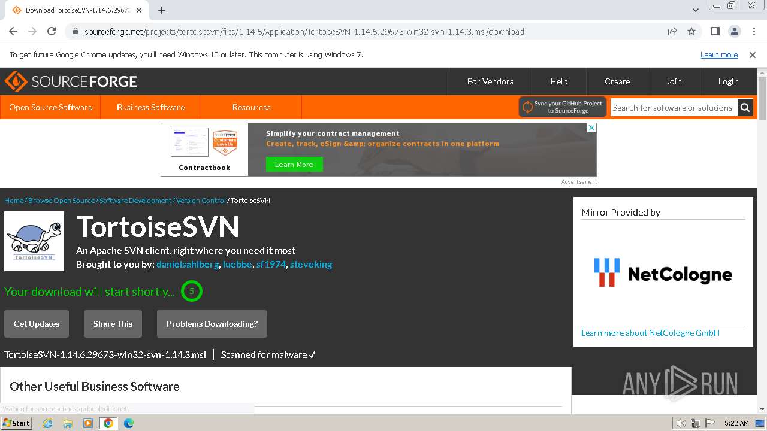
Task: Click the Login link
Action: coord(729,81)
